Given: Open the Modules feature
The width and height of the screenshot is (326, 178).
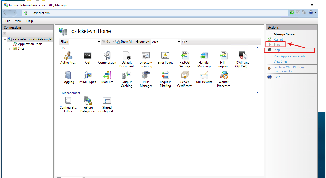Looking at the screenshot, I should pos(107,77).
